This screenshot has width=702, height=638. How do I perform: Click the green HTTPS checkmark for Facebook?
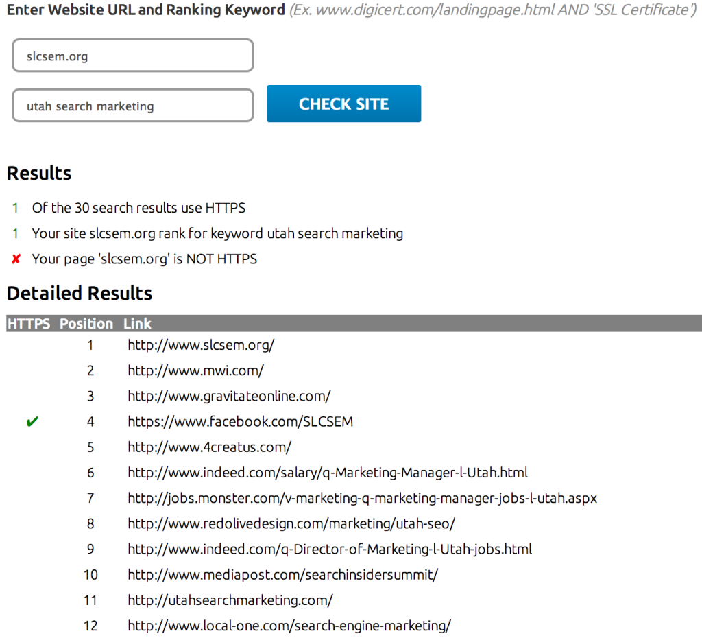tap(32, 422)
